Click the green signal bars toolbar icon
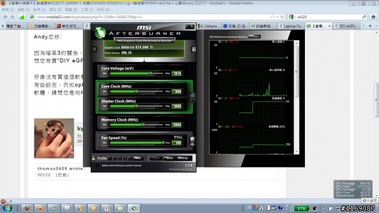Viewport: 379px width, 213px height. 22,17
